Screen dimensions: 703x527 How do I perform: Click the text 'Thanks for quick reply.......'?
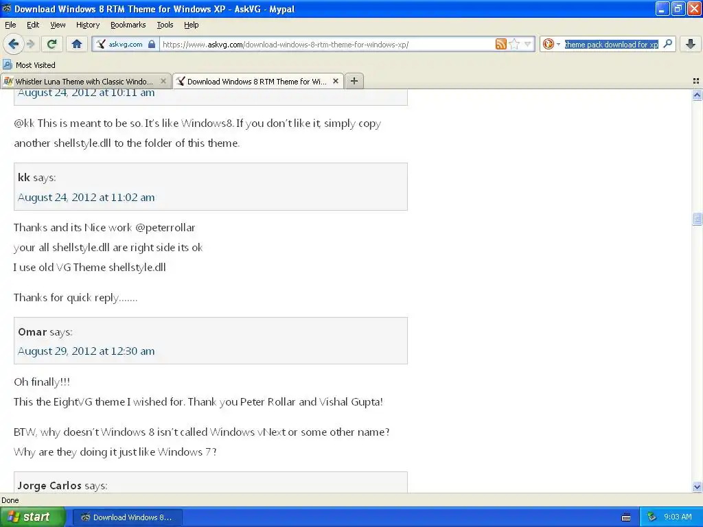point(76,298)
